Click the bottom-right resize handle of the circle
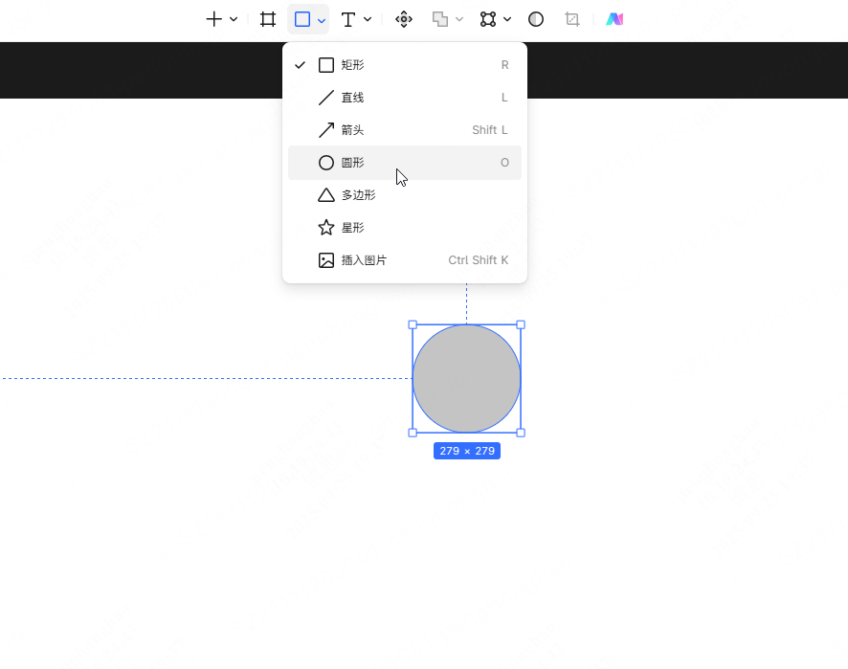The image size is (848, 669). pos(521,433)
